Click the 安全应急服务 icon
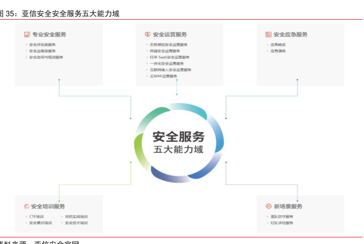 (x=268, y=35)
